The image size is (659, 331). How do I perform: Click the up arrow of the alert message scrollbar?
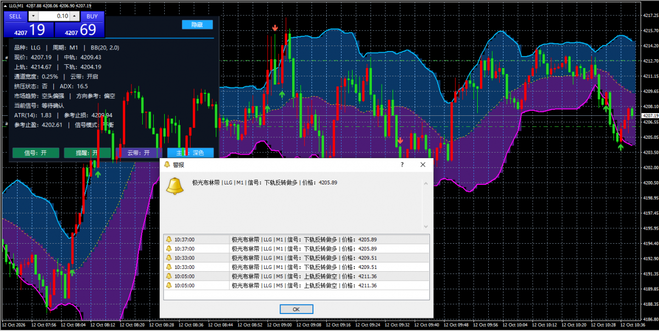coord(425,184)
